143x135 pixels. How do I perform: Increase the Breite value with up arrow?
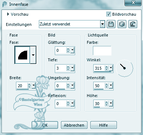coord(29,84)
